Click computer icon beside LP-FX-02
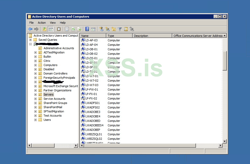 click(83, 98)
